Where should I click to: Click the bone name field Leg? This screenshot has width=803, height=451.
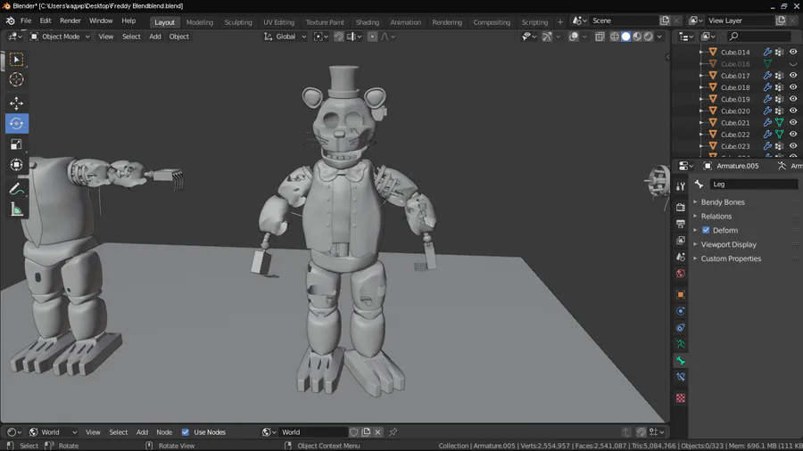[753, 184]
